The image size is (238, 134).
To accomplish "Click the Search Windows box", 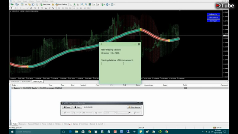I will 38,132.
